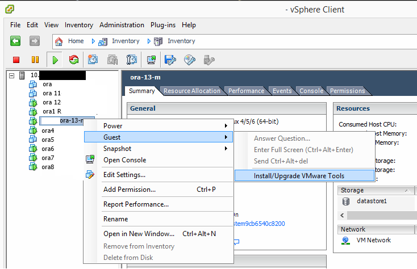Click the datastore1 disk icon

coord(346,201)
